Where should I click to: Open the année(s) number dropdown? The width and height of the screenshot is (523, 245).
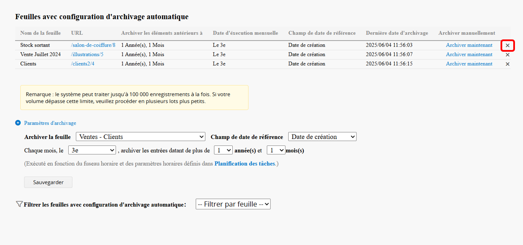coord(223,150)
